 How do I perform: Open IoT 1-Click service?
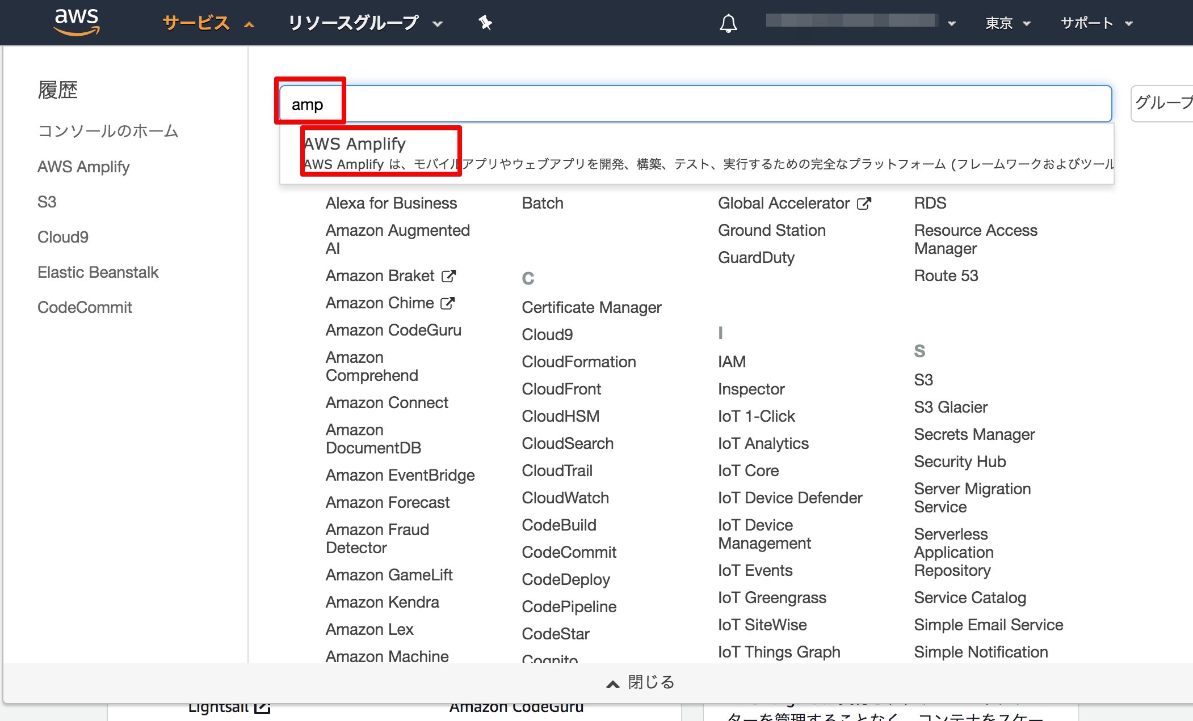pyautogui.click(x=757, y=416)
